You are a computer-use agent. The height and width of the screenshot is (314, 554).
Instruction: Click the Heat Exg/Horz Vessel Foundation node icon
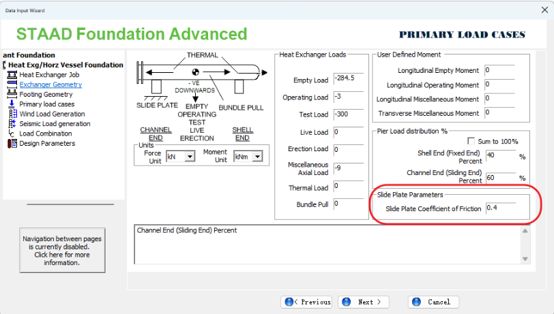pyautogui.click(x=4, y=65)
